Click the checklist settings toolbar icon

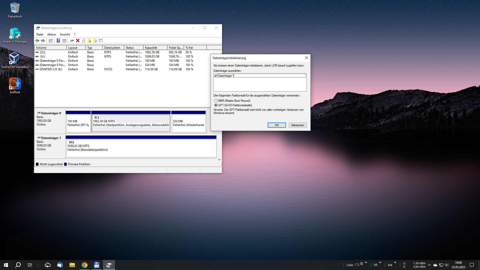(101, 40)
